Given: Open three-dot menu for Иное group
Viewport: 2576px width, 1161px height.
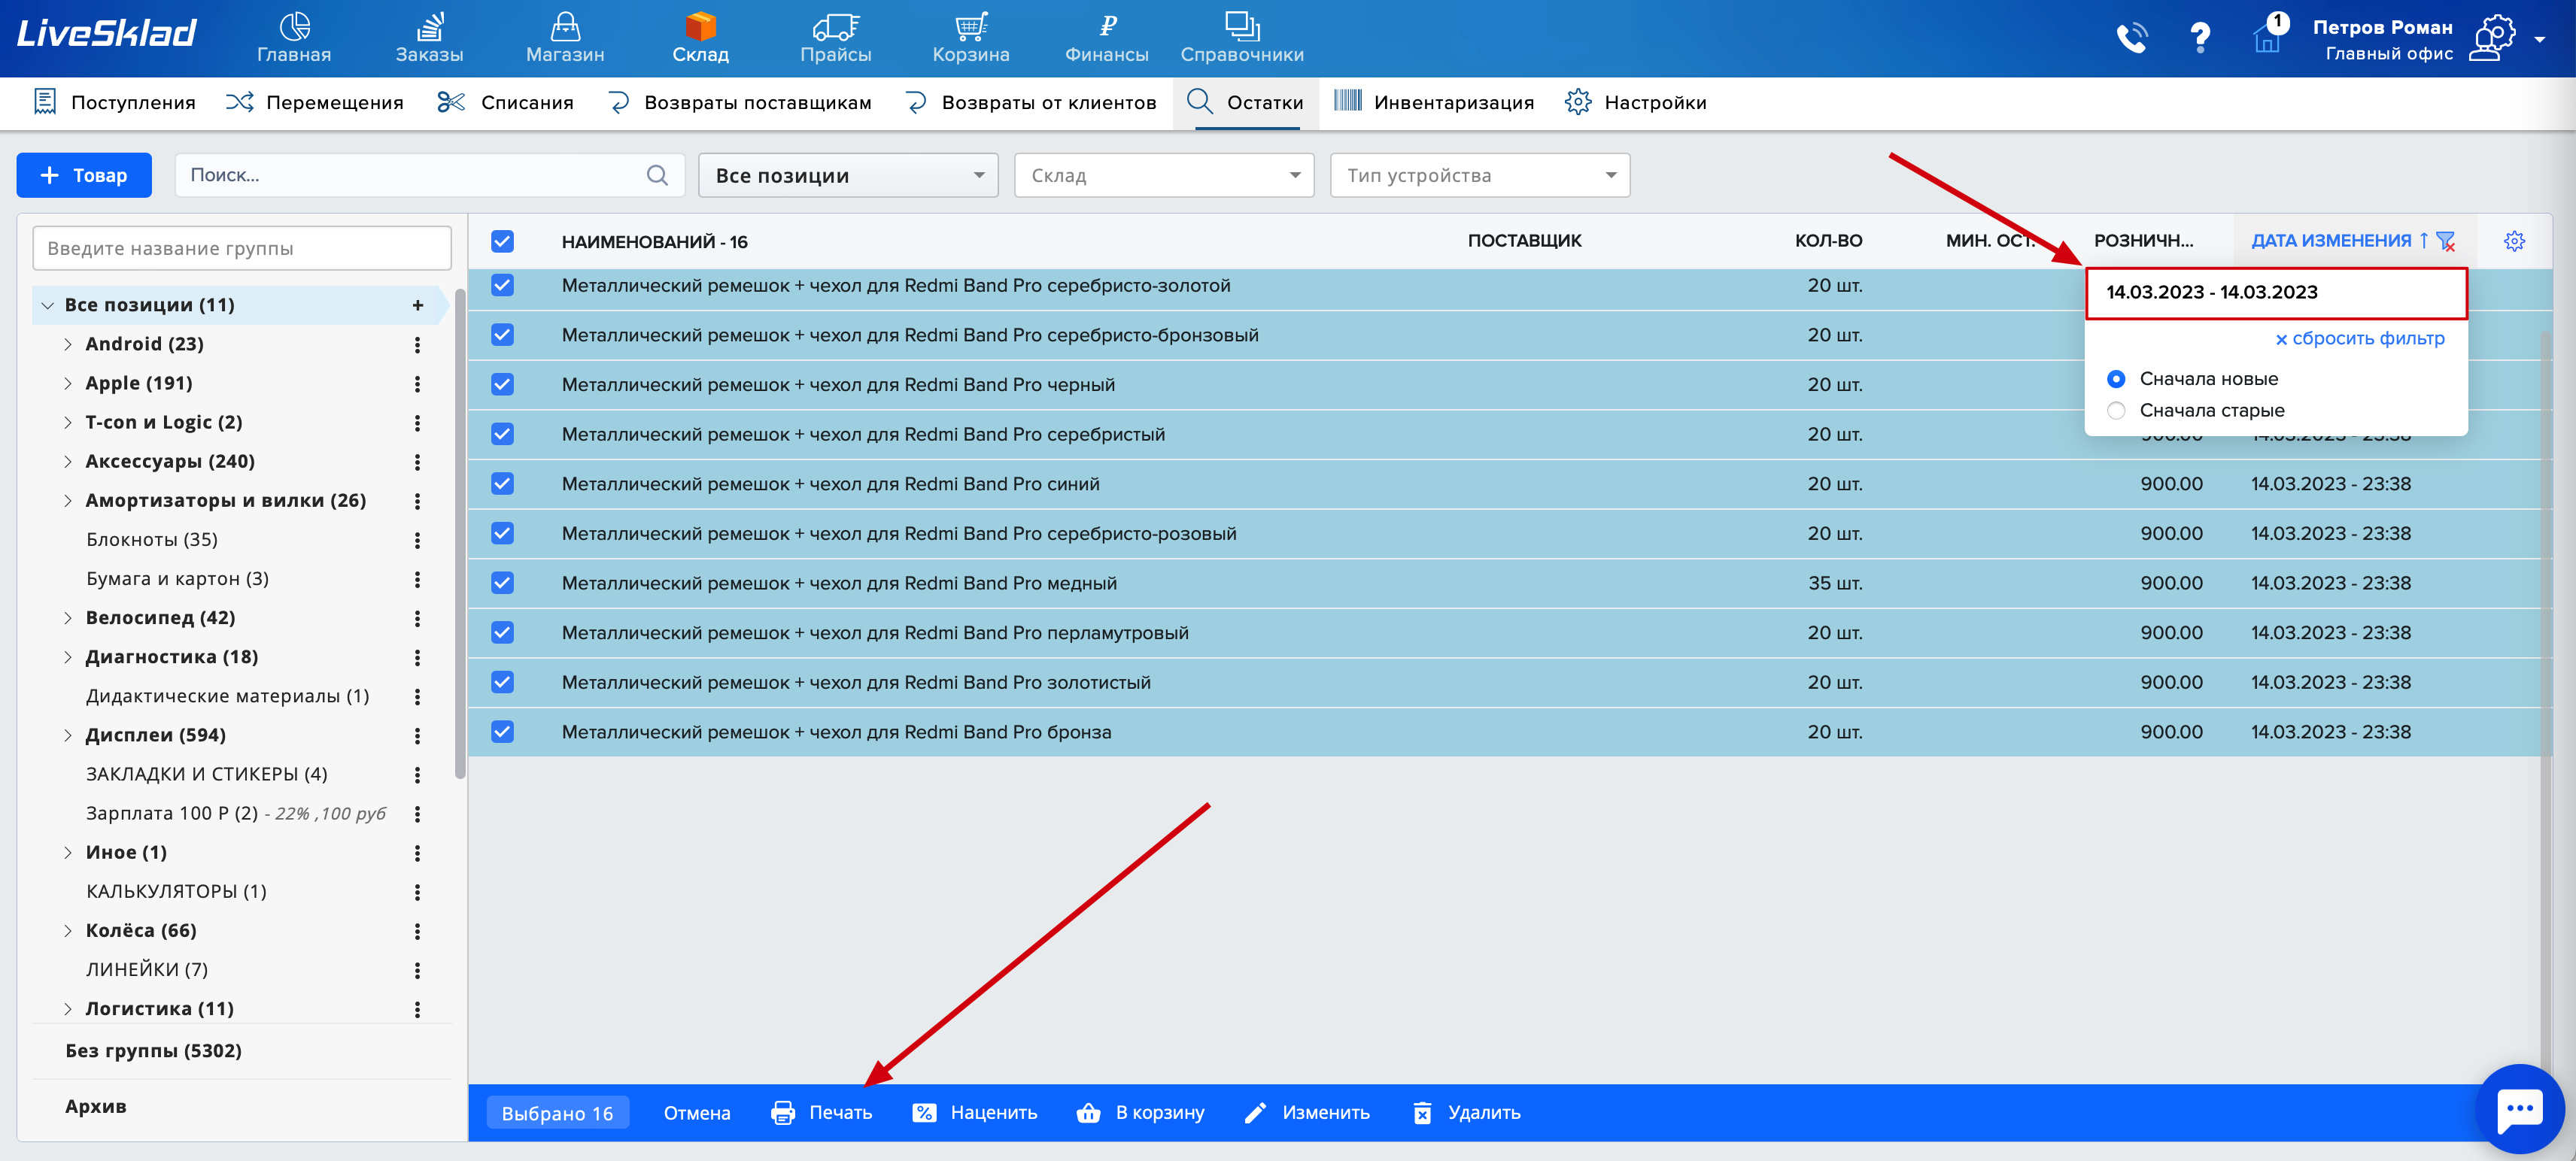Looking at the screenshot, I should tap(417, 853).
